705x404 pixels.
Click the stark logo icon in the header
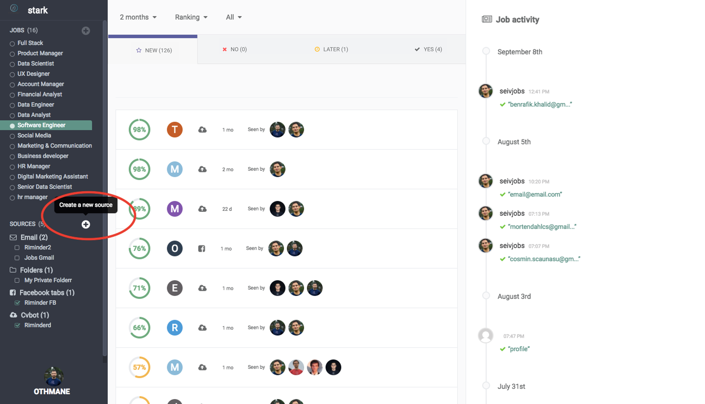pyautogui.click(x=14, y=8)
